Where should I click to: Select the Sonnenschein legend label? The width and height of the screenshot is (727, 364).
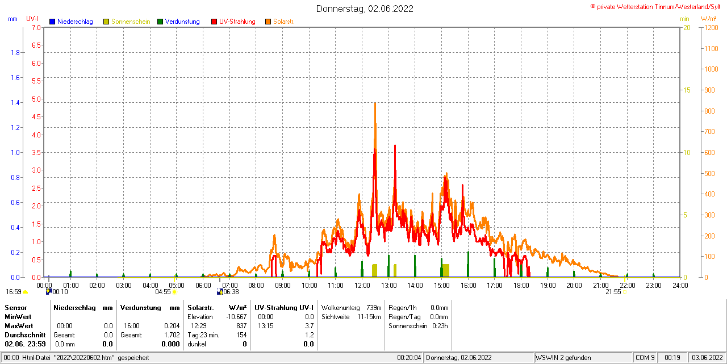tap(131, 22)
